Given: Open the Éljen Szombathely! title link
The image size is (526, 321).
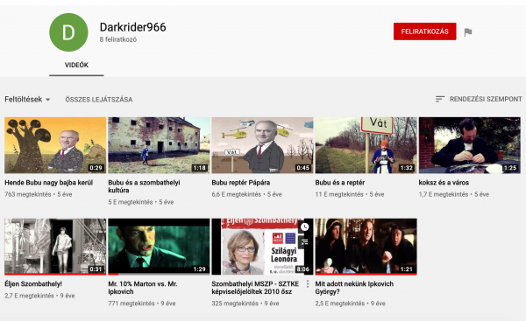Looking at the screenshot, I should tap(33, 284).
